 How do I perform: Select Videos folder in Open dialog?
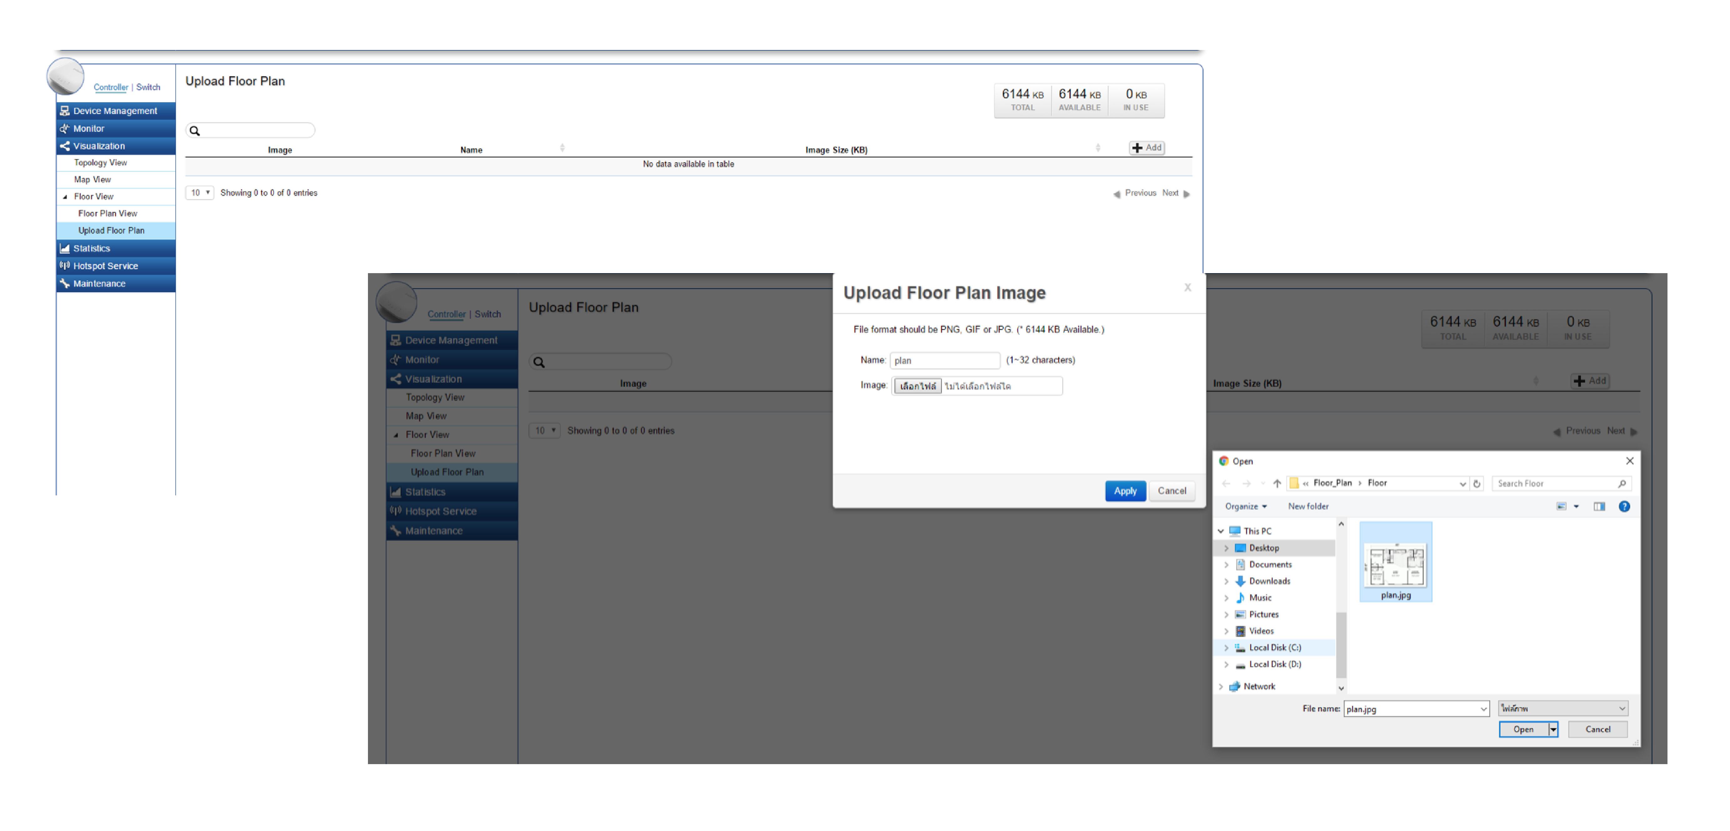point(1260,631)
